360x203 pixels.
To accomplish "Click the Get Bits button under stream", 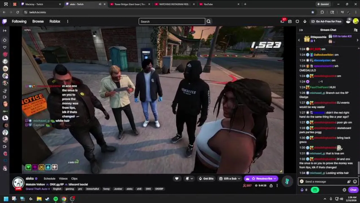I will (x=206, y=178).
